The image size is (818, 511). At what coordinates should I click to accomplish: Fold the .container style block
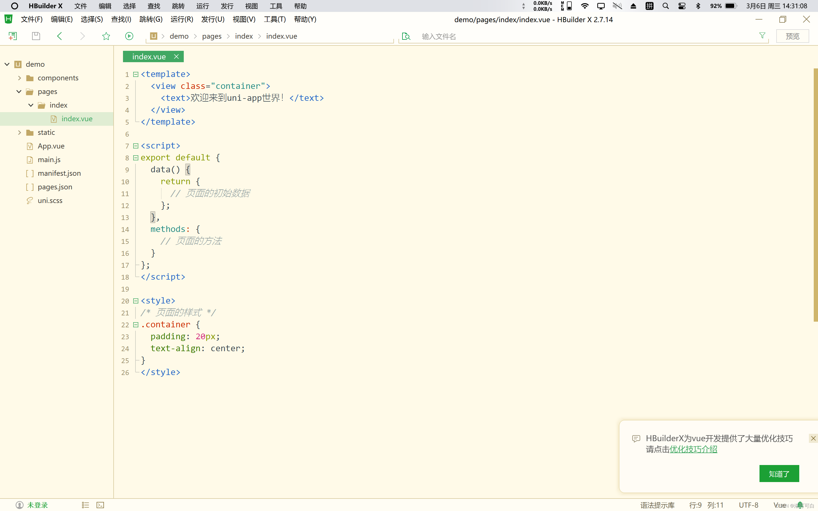pyautogui.click(x=135, y=325)
